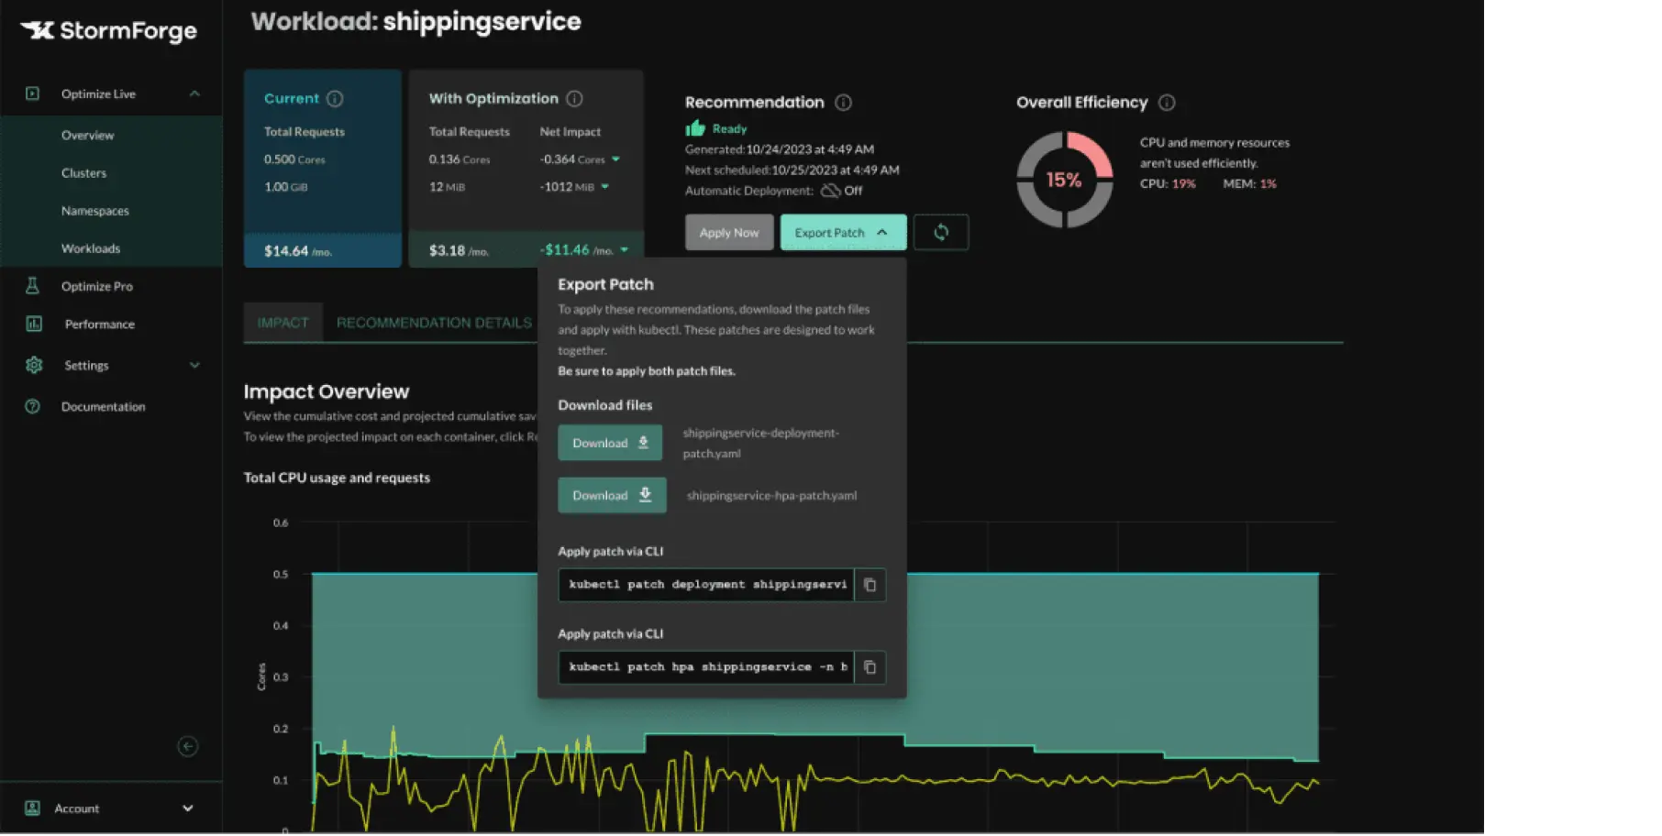Copy the kubectl patch hpa command
Image resolution: width=1662 pixels, height=836 pixels.
click(x=870, y=667)
